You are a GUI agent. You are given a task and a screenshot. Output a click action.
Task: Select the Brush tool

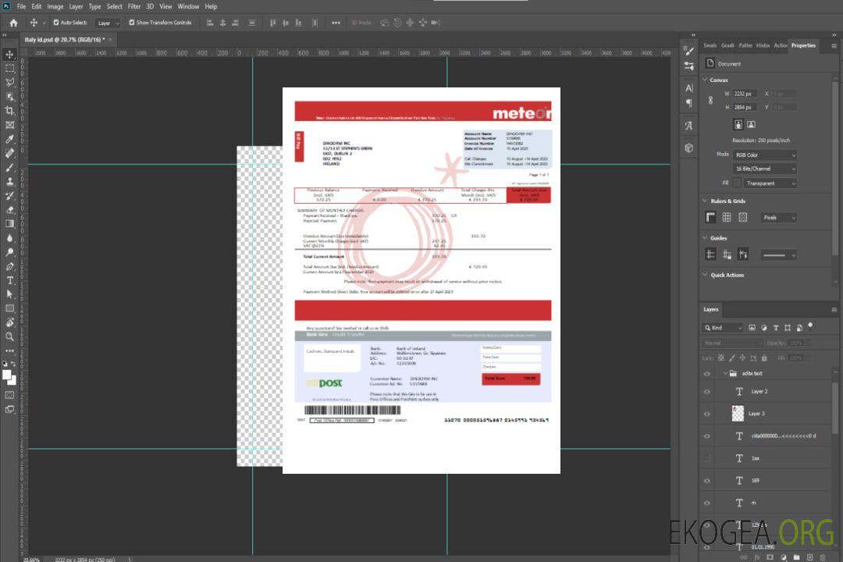pyautogui.click(x=9, y=167)
